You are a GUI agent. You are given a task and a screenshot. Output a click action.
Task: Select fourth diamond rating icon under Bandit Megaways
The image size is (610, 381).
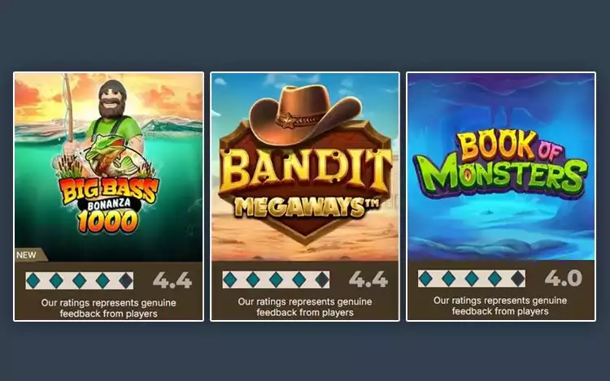point(299,279)
